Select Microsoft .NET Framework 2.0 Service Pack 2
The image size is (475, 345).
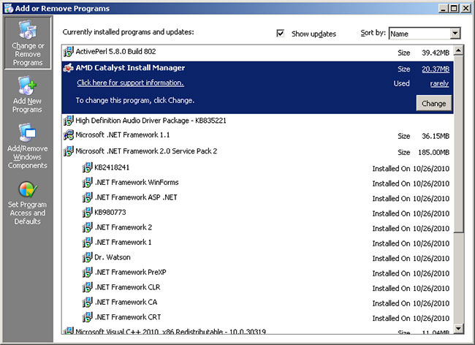257,151
